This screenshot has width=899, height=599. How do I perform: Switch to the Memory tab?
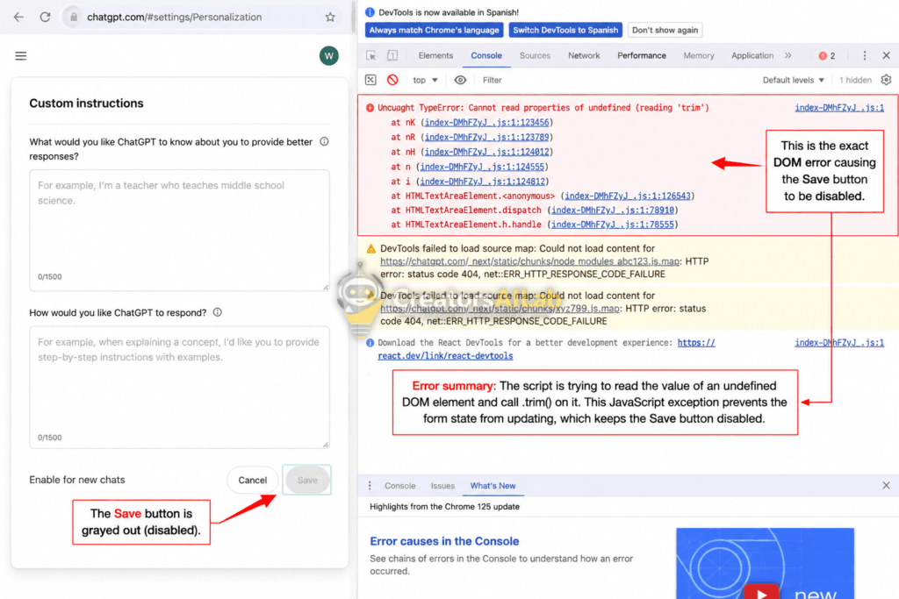[698, 55]
